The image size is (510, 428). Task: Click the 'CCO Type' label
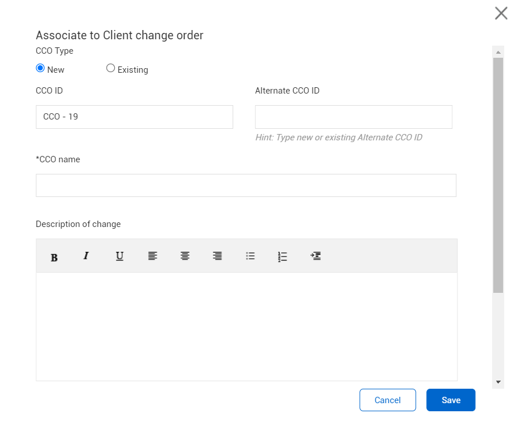coord(54,51)
